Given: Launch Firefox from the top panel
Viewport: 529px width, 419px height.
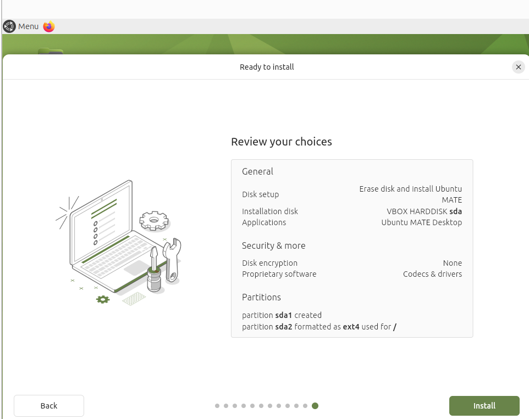Looking at the screenshot, I should (49, 26).
